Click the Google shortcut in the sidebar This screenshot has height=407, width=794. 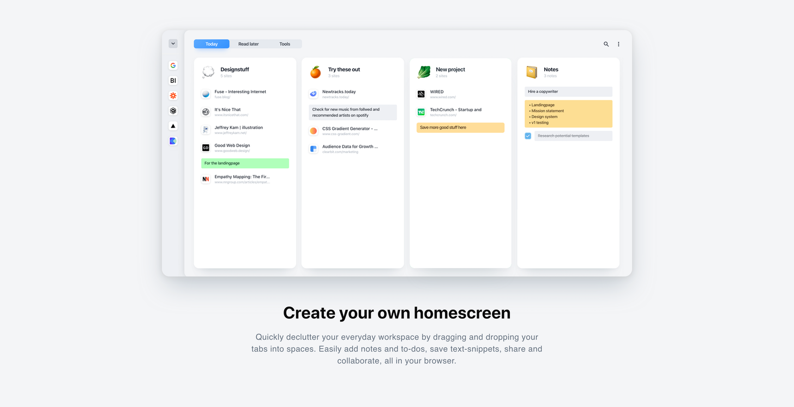click(173, 65)
